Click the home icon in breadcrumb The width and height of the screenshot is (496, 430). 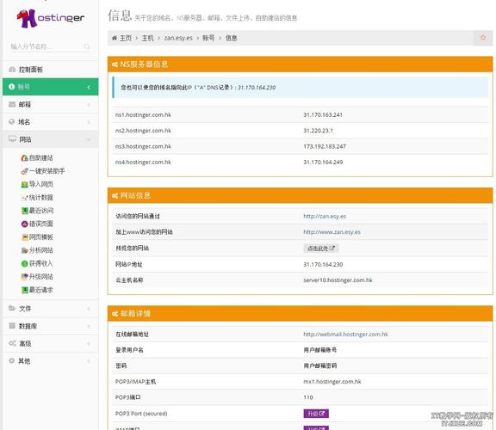click(115, 38)
